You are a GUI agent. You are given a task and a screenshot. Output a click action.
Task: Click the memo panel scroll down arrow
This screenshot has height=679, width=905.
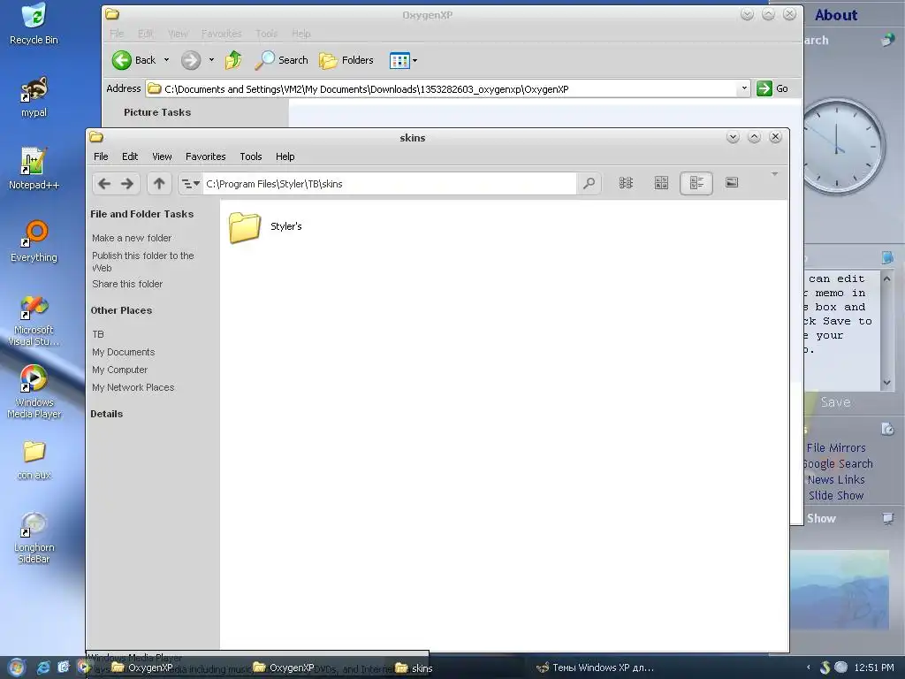tap(887, 382)
